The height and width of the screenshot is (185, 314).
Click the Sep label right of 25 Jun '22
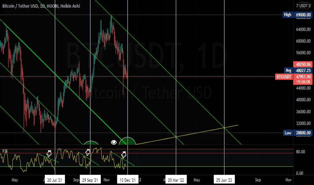pyautogui.click(x=258, y=180)
